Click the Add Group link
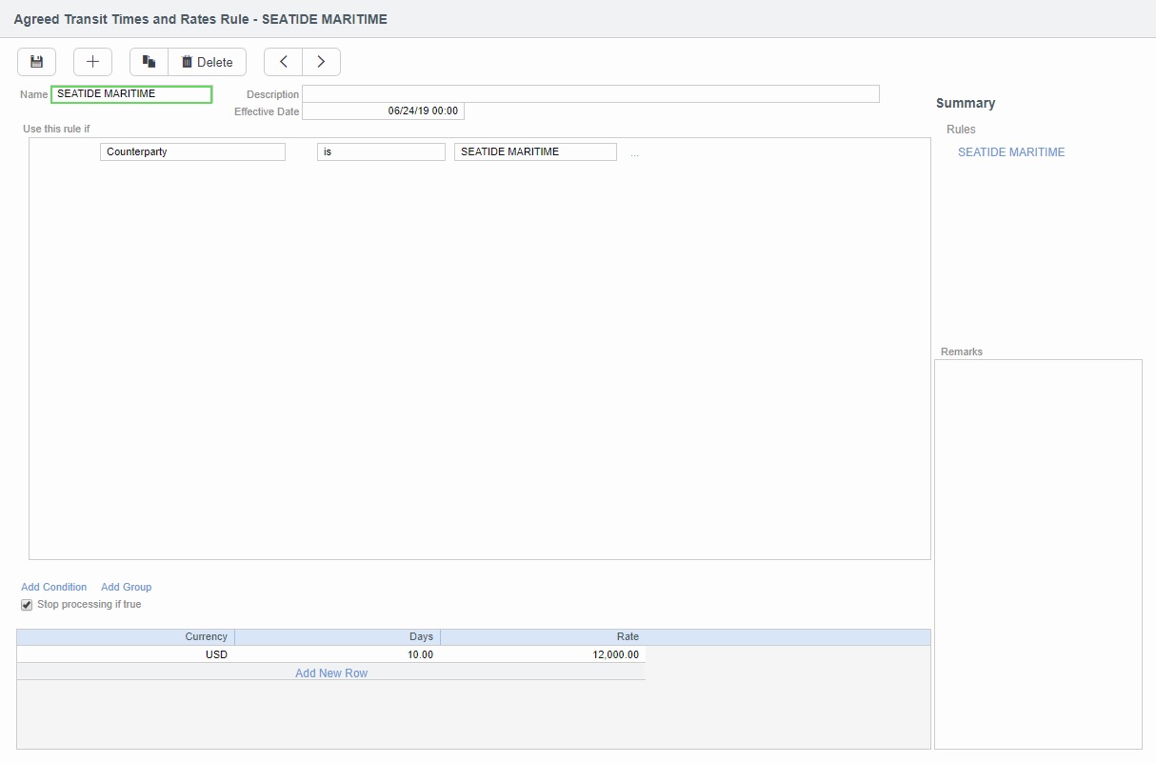This screenshot has height=763, width=1156. click(126, 587)
